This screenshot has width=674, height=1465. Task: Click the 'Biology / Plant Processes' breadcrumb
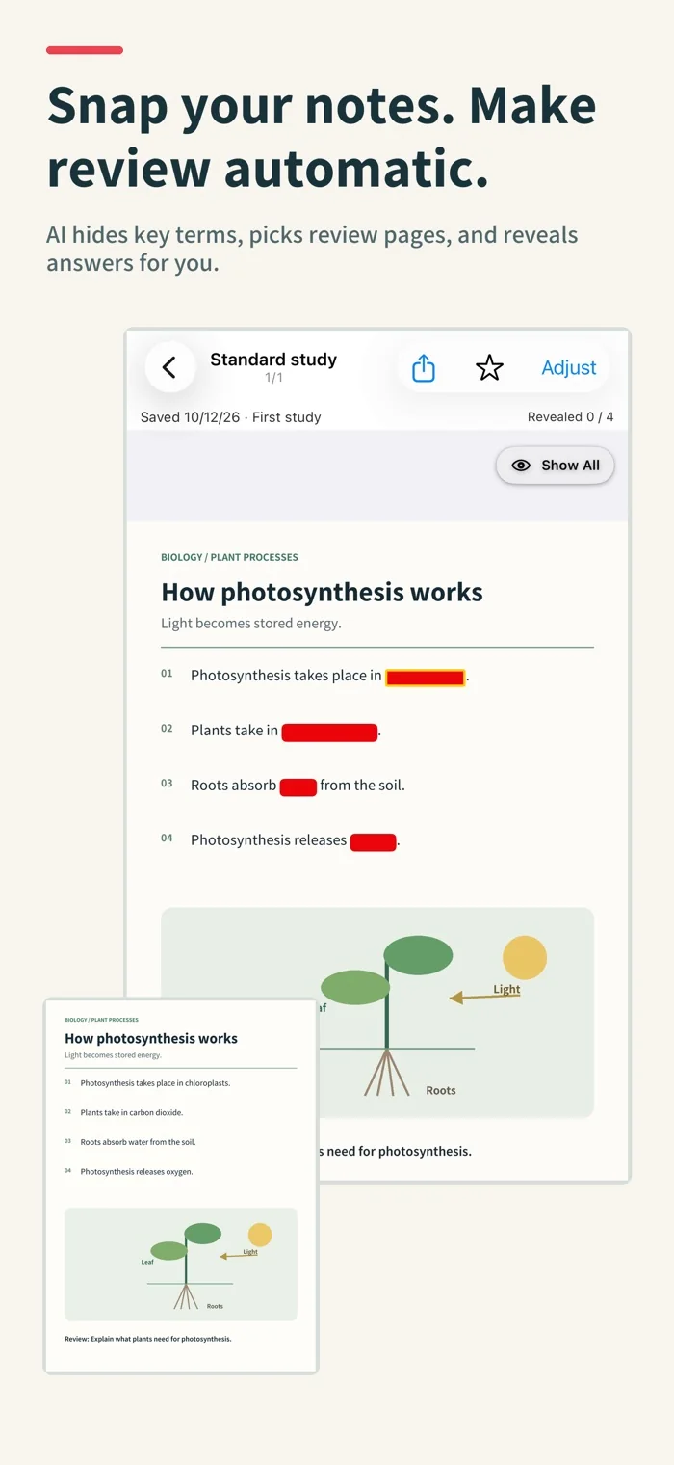229,557
